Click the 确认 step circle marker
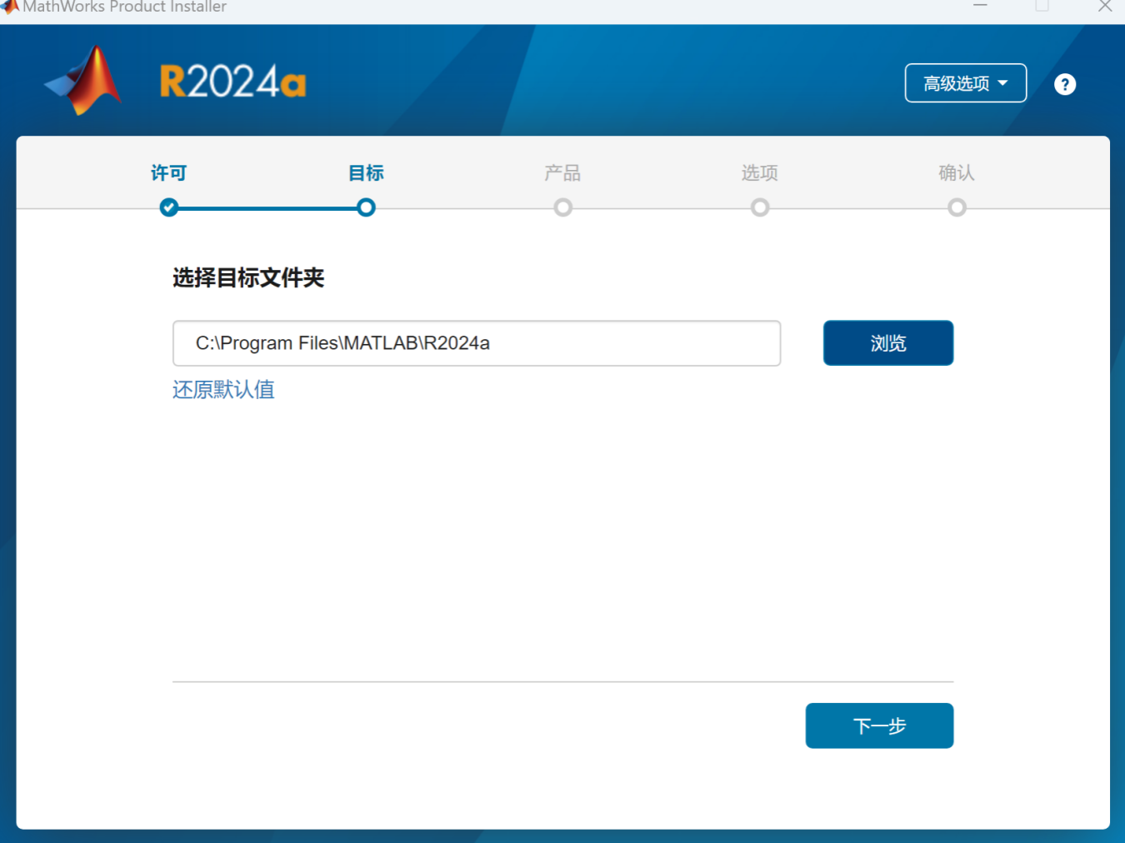Screen dimensions: 1125x843 (x=957, y=207)
